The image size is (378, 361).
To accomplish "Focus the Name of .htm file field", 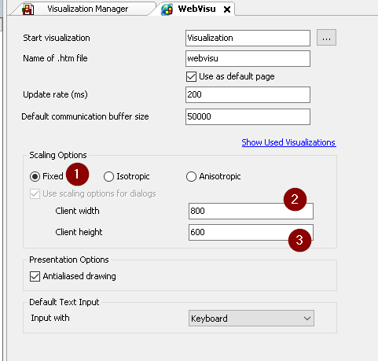I will 248,58.
